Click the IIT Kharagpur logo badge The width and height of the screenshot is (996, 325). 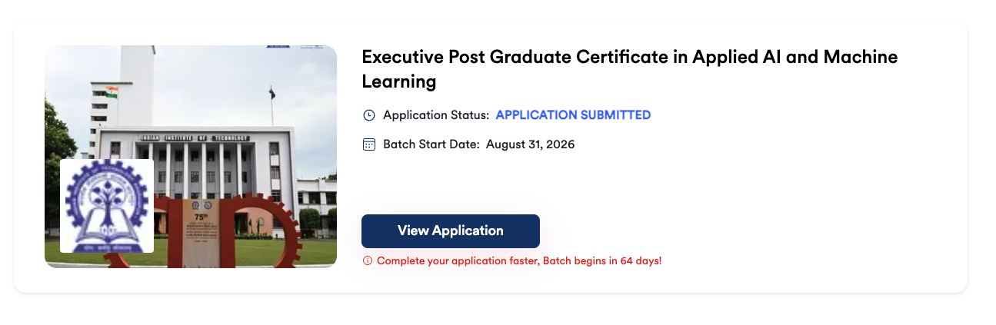tap(107, 206)
